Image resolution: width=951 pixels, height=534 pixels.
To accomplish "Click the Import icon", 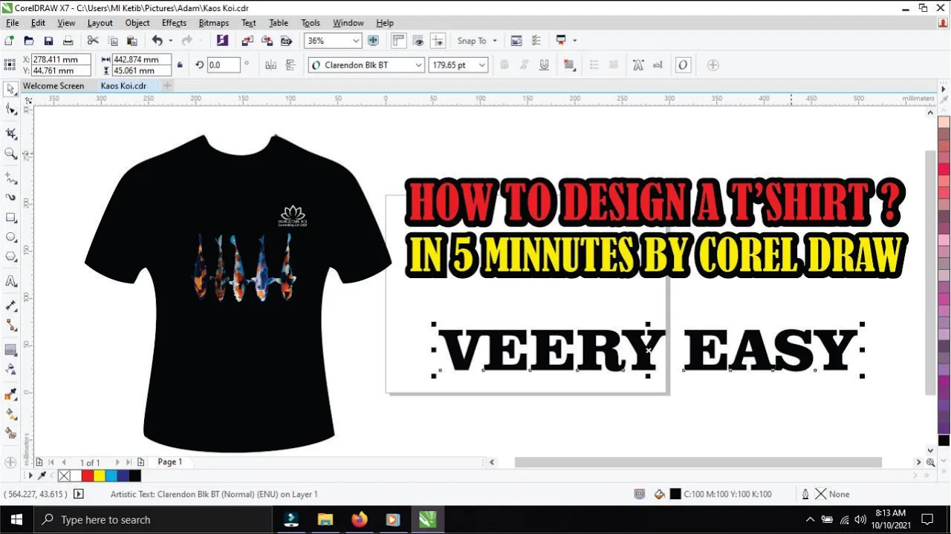I will coord(247,41).
